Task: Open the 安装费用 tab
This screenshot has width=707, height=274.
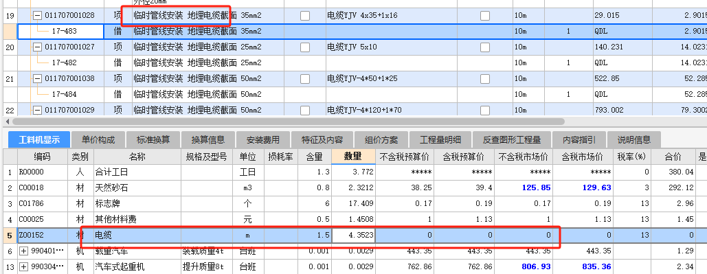Action: pyautogui.click(x=263, y=139)
